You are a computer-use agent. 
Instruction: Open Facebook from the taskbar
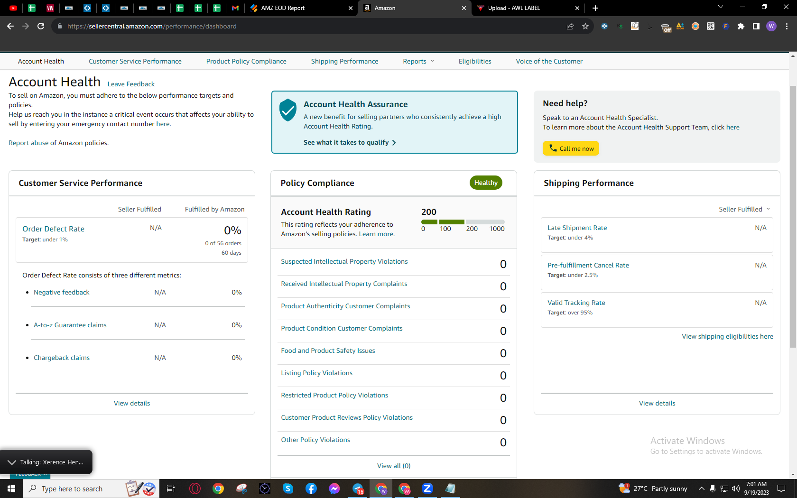point(311,489)
